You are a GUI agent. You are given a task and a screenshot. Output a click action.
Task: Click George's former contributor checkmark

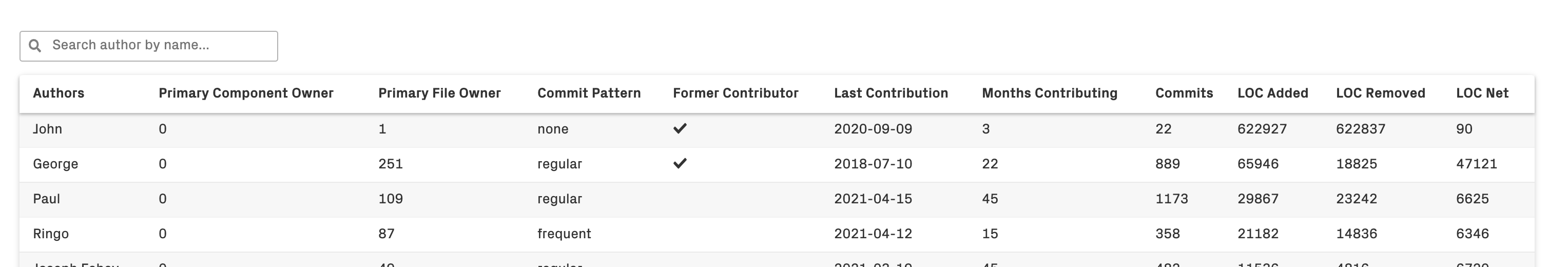[x=680, y=164]
